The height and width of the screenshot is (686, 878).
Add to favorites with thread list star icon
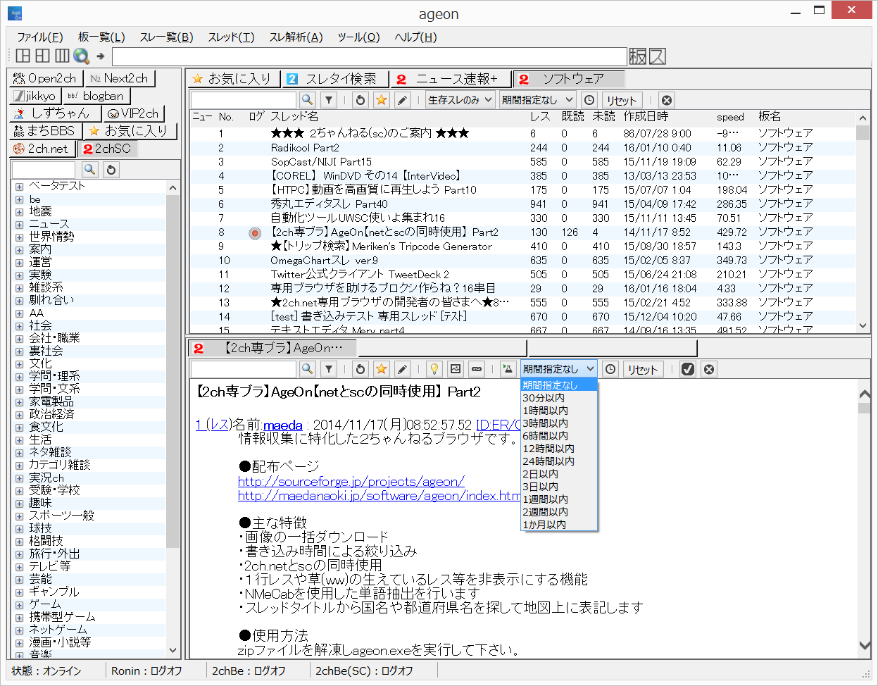381,100
